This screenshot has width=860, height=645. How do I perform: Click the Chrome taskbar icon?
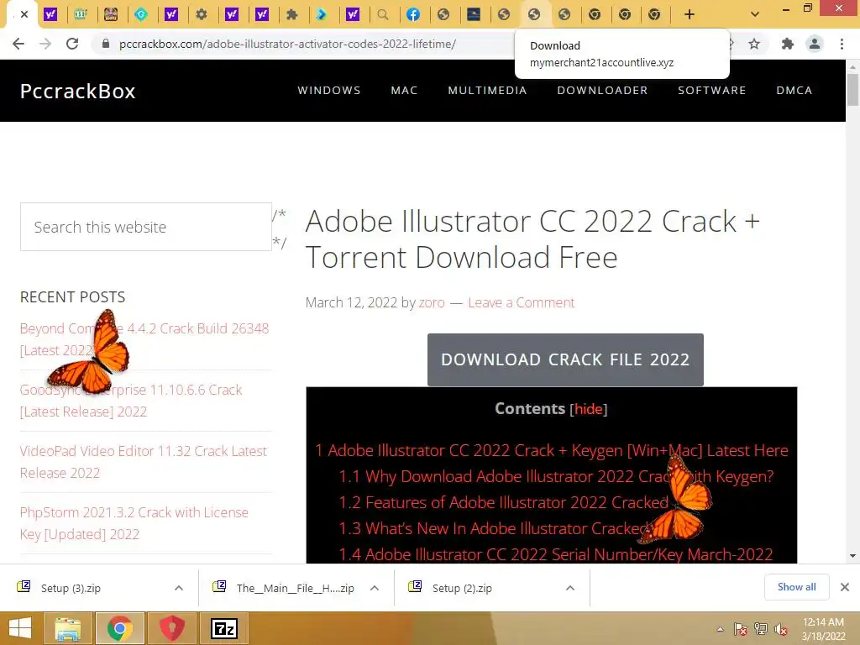120,628
